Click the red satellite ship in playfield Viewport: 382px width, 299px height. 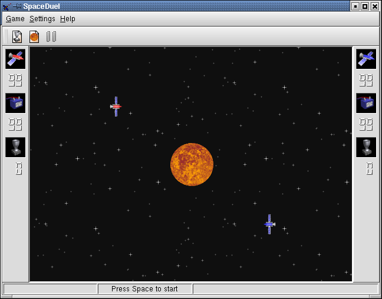coord(116,107)
